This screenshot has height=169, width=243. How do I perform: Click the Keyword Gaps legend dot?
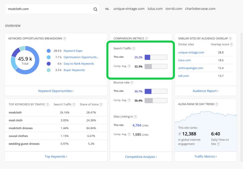click(49, 51)
